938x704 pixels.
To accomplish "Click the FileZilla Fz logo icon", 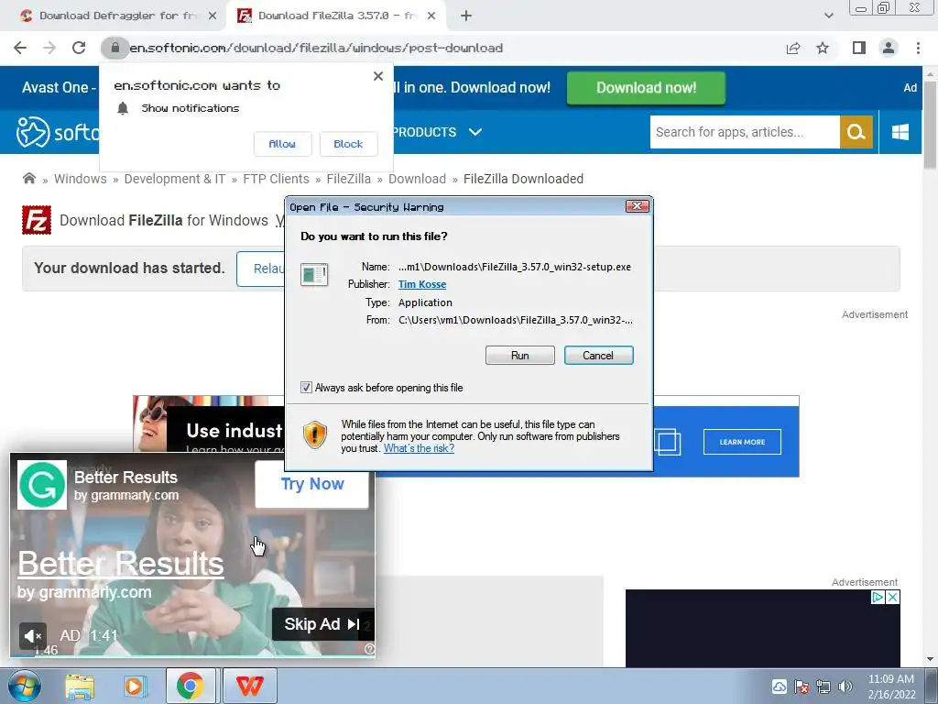I will tap(37, 220).
